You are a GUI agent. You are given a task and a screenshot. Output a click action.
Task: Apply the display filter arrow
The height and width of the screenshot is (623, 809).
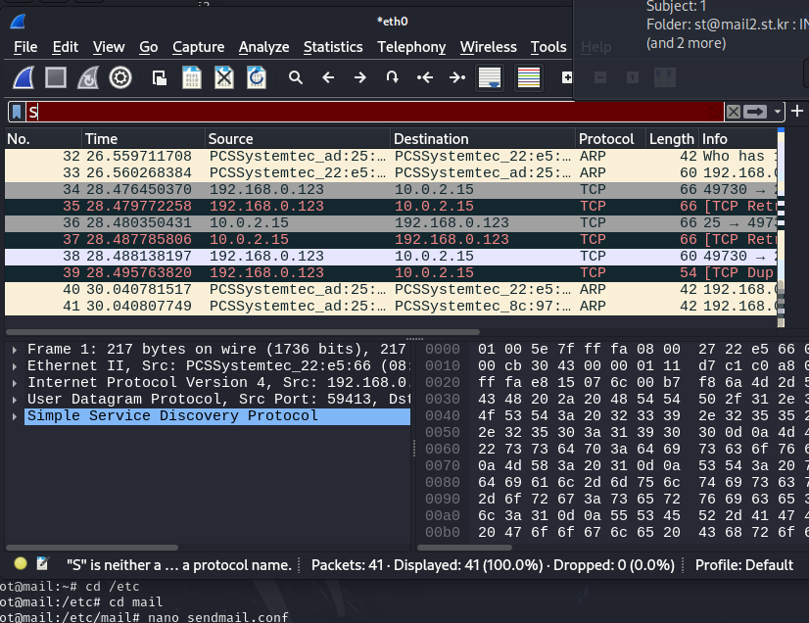pos(755,112)
